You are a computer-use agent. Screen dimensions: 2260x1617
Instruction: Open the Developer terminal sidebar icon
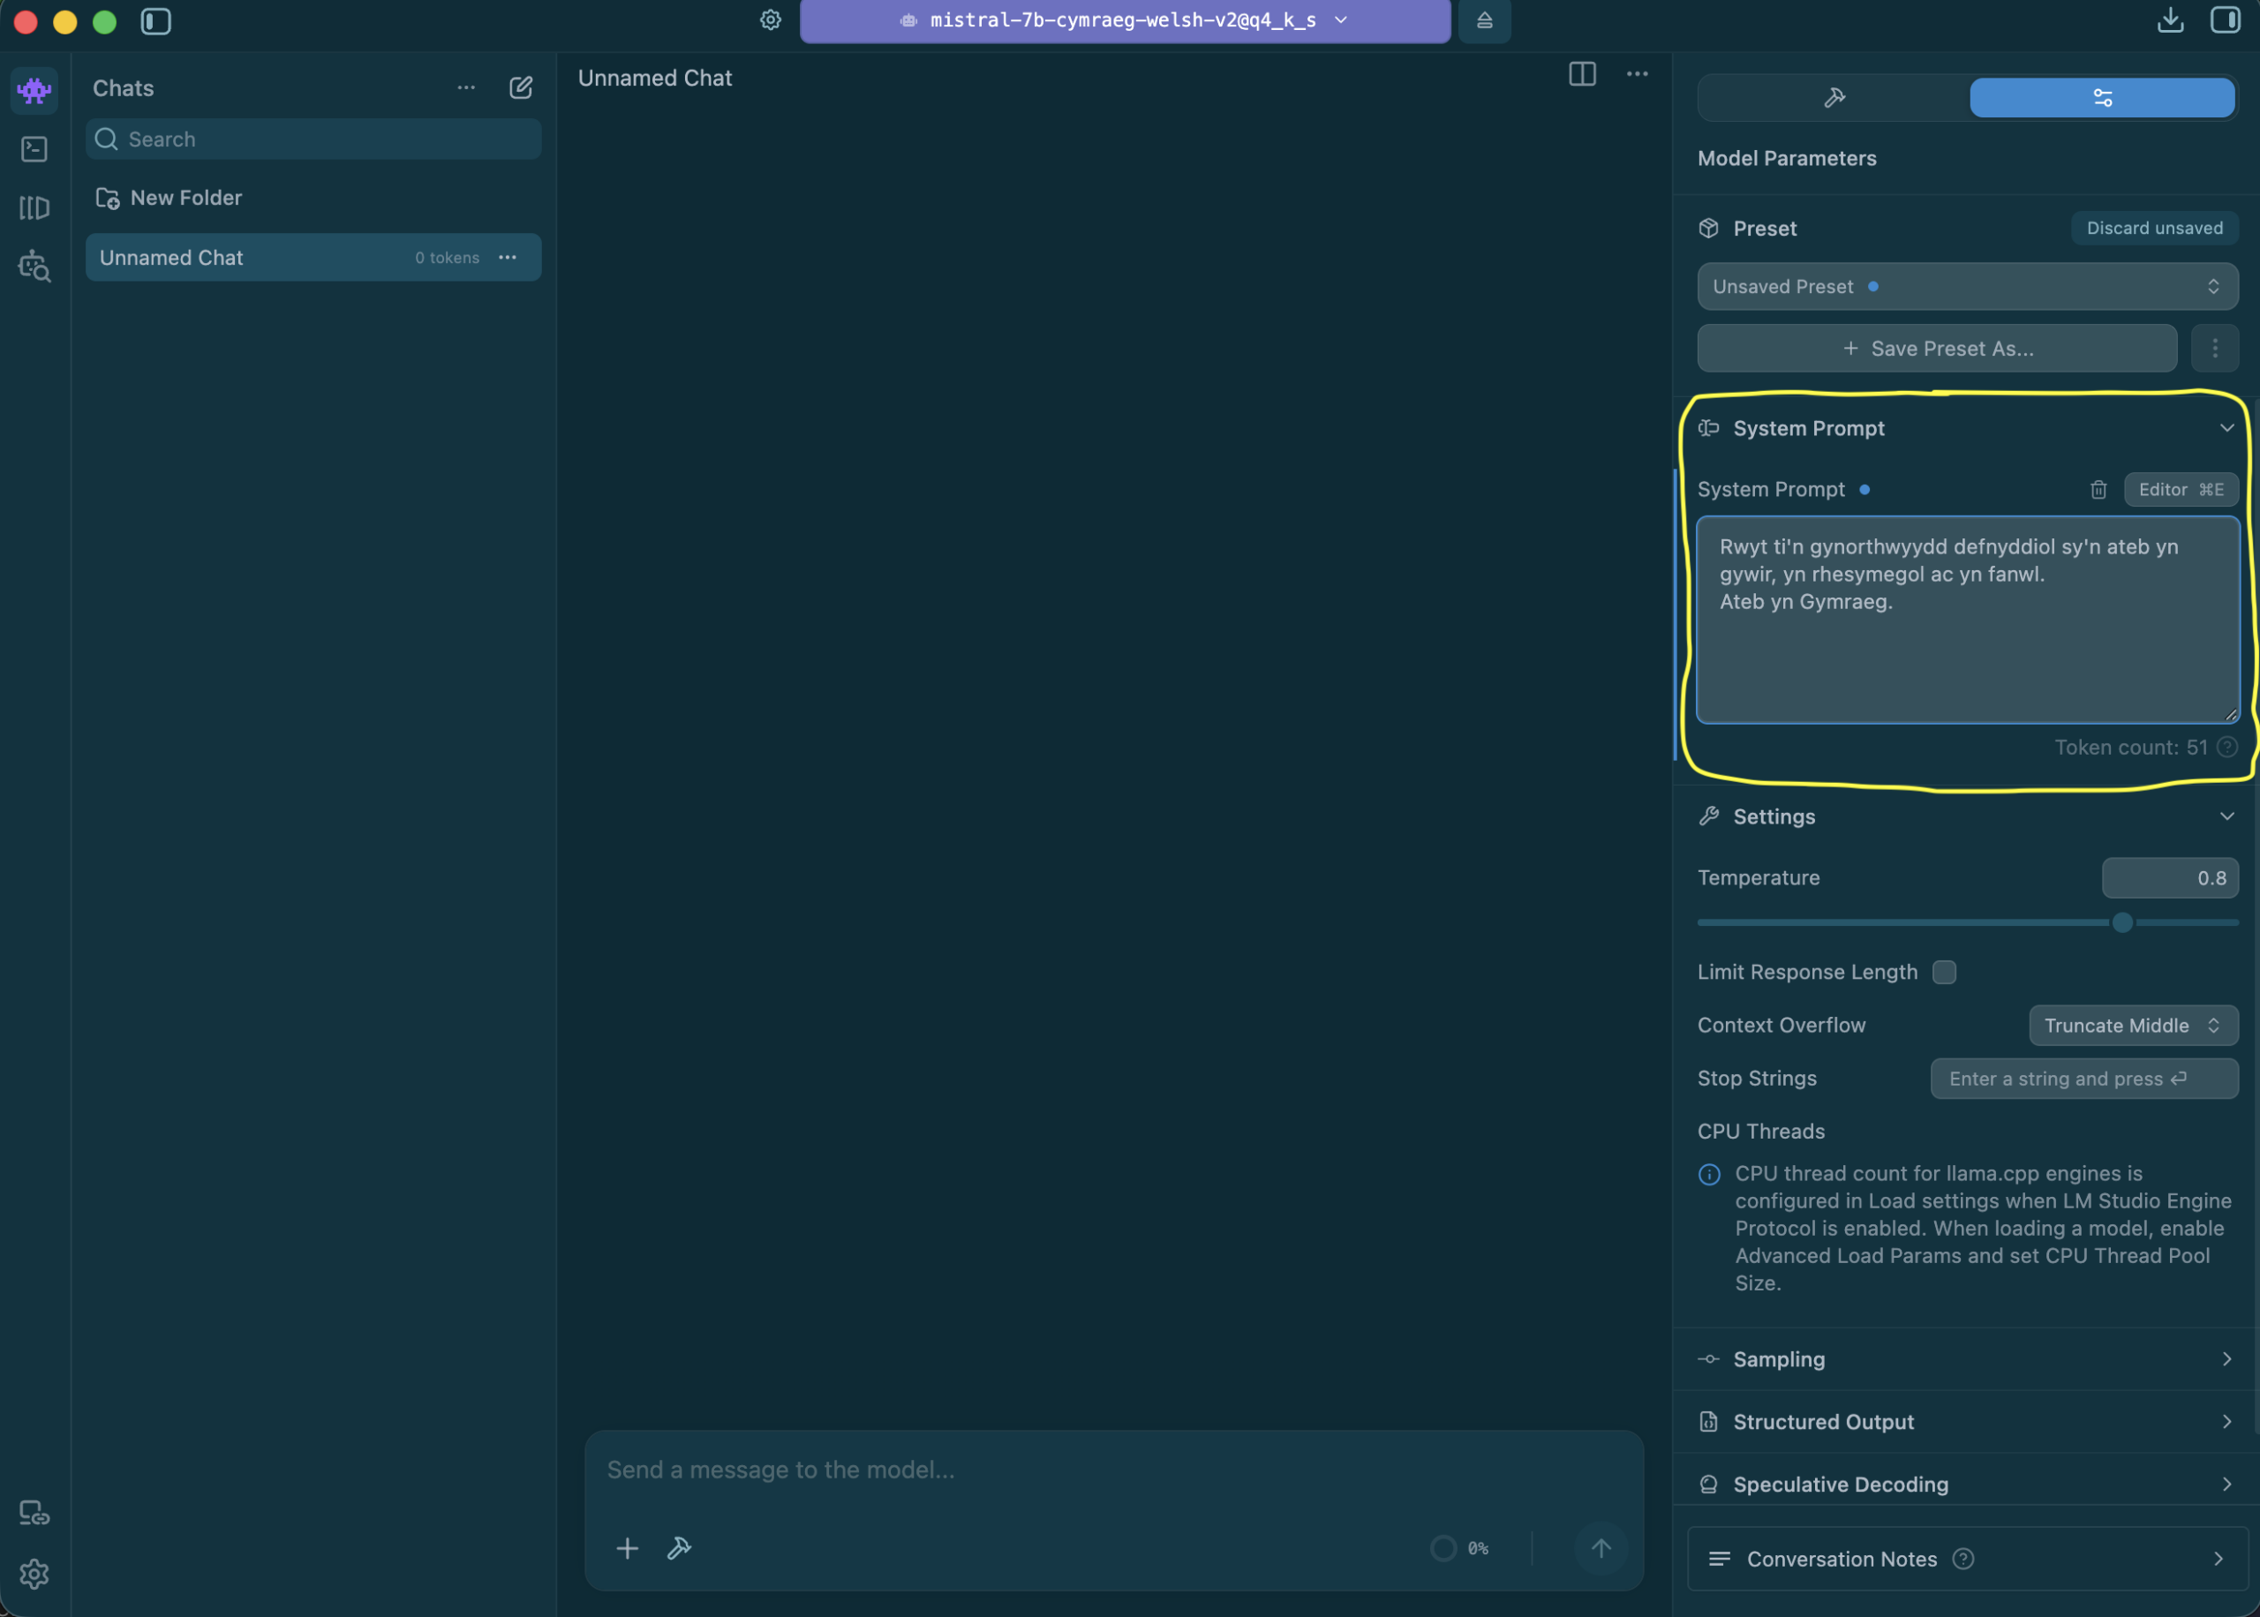click(x=34, y=149)
